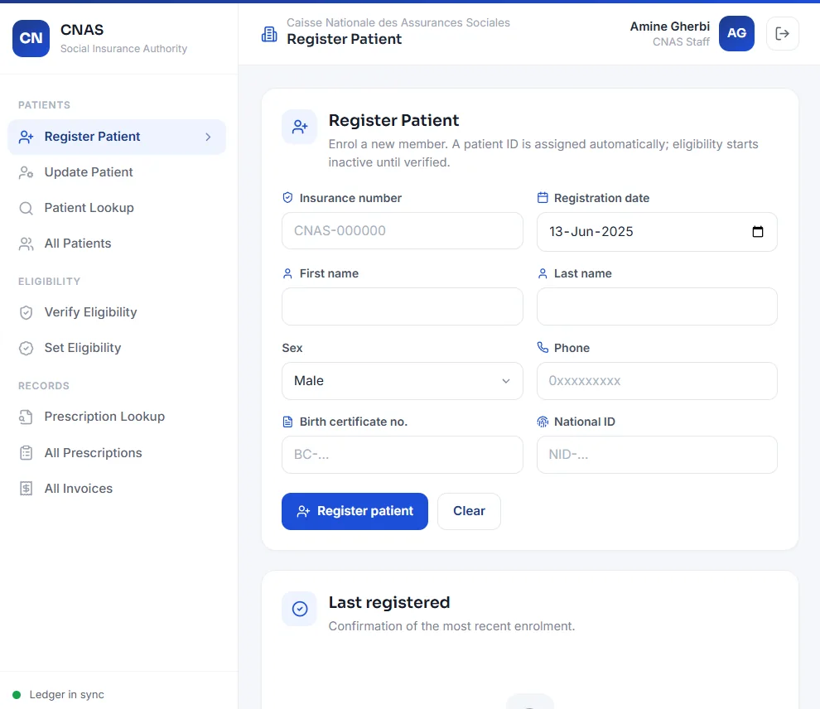The width and height of the screenshot is (820, 709).
Task: Click the Clear button
Action: [x=469, y=511]
